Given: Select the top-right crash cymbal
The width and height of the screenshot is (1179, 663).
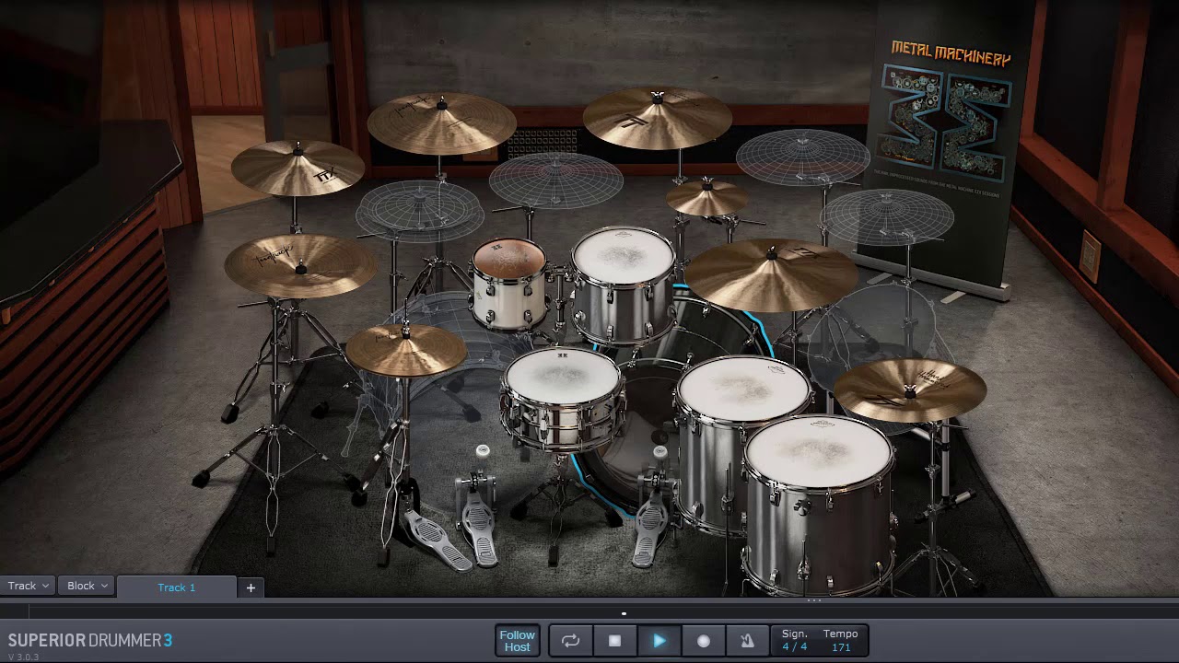Looking at the screenshot, I should pyautogui.click(x=657, y=118).
